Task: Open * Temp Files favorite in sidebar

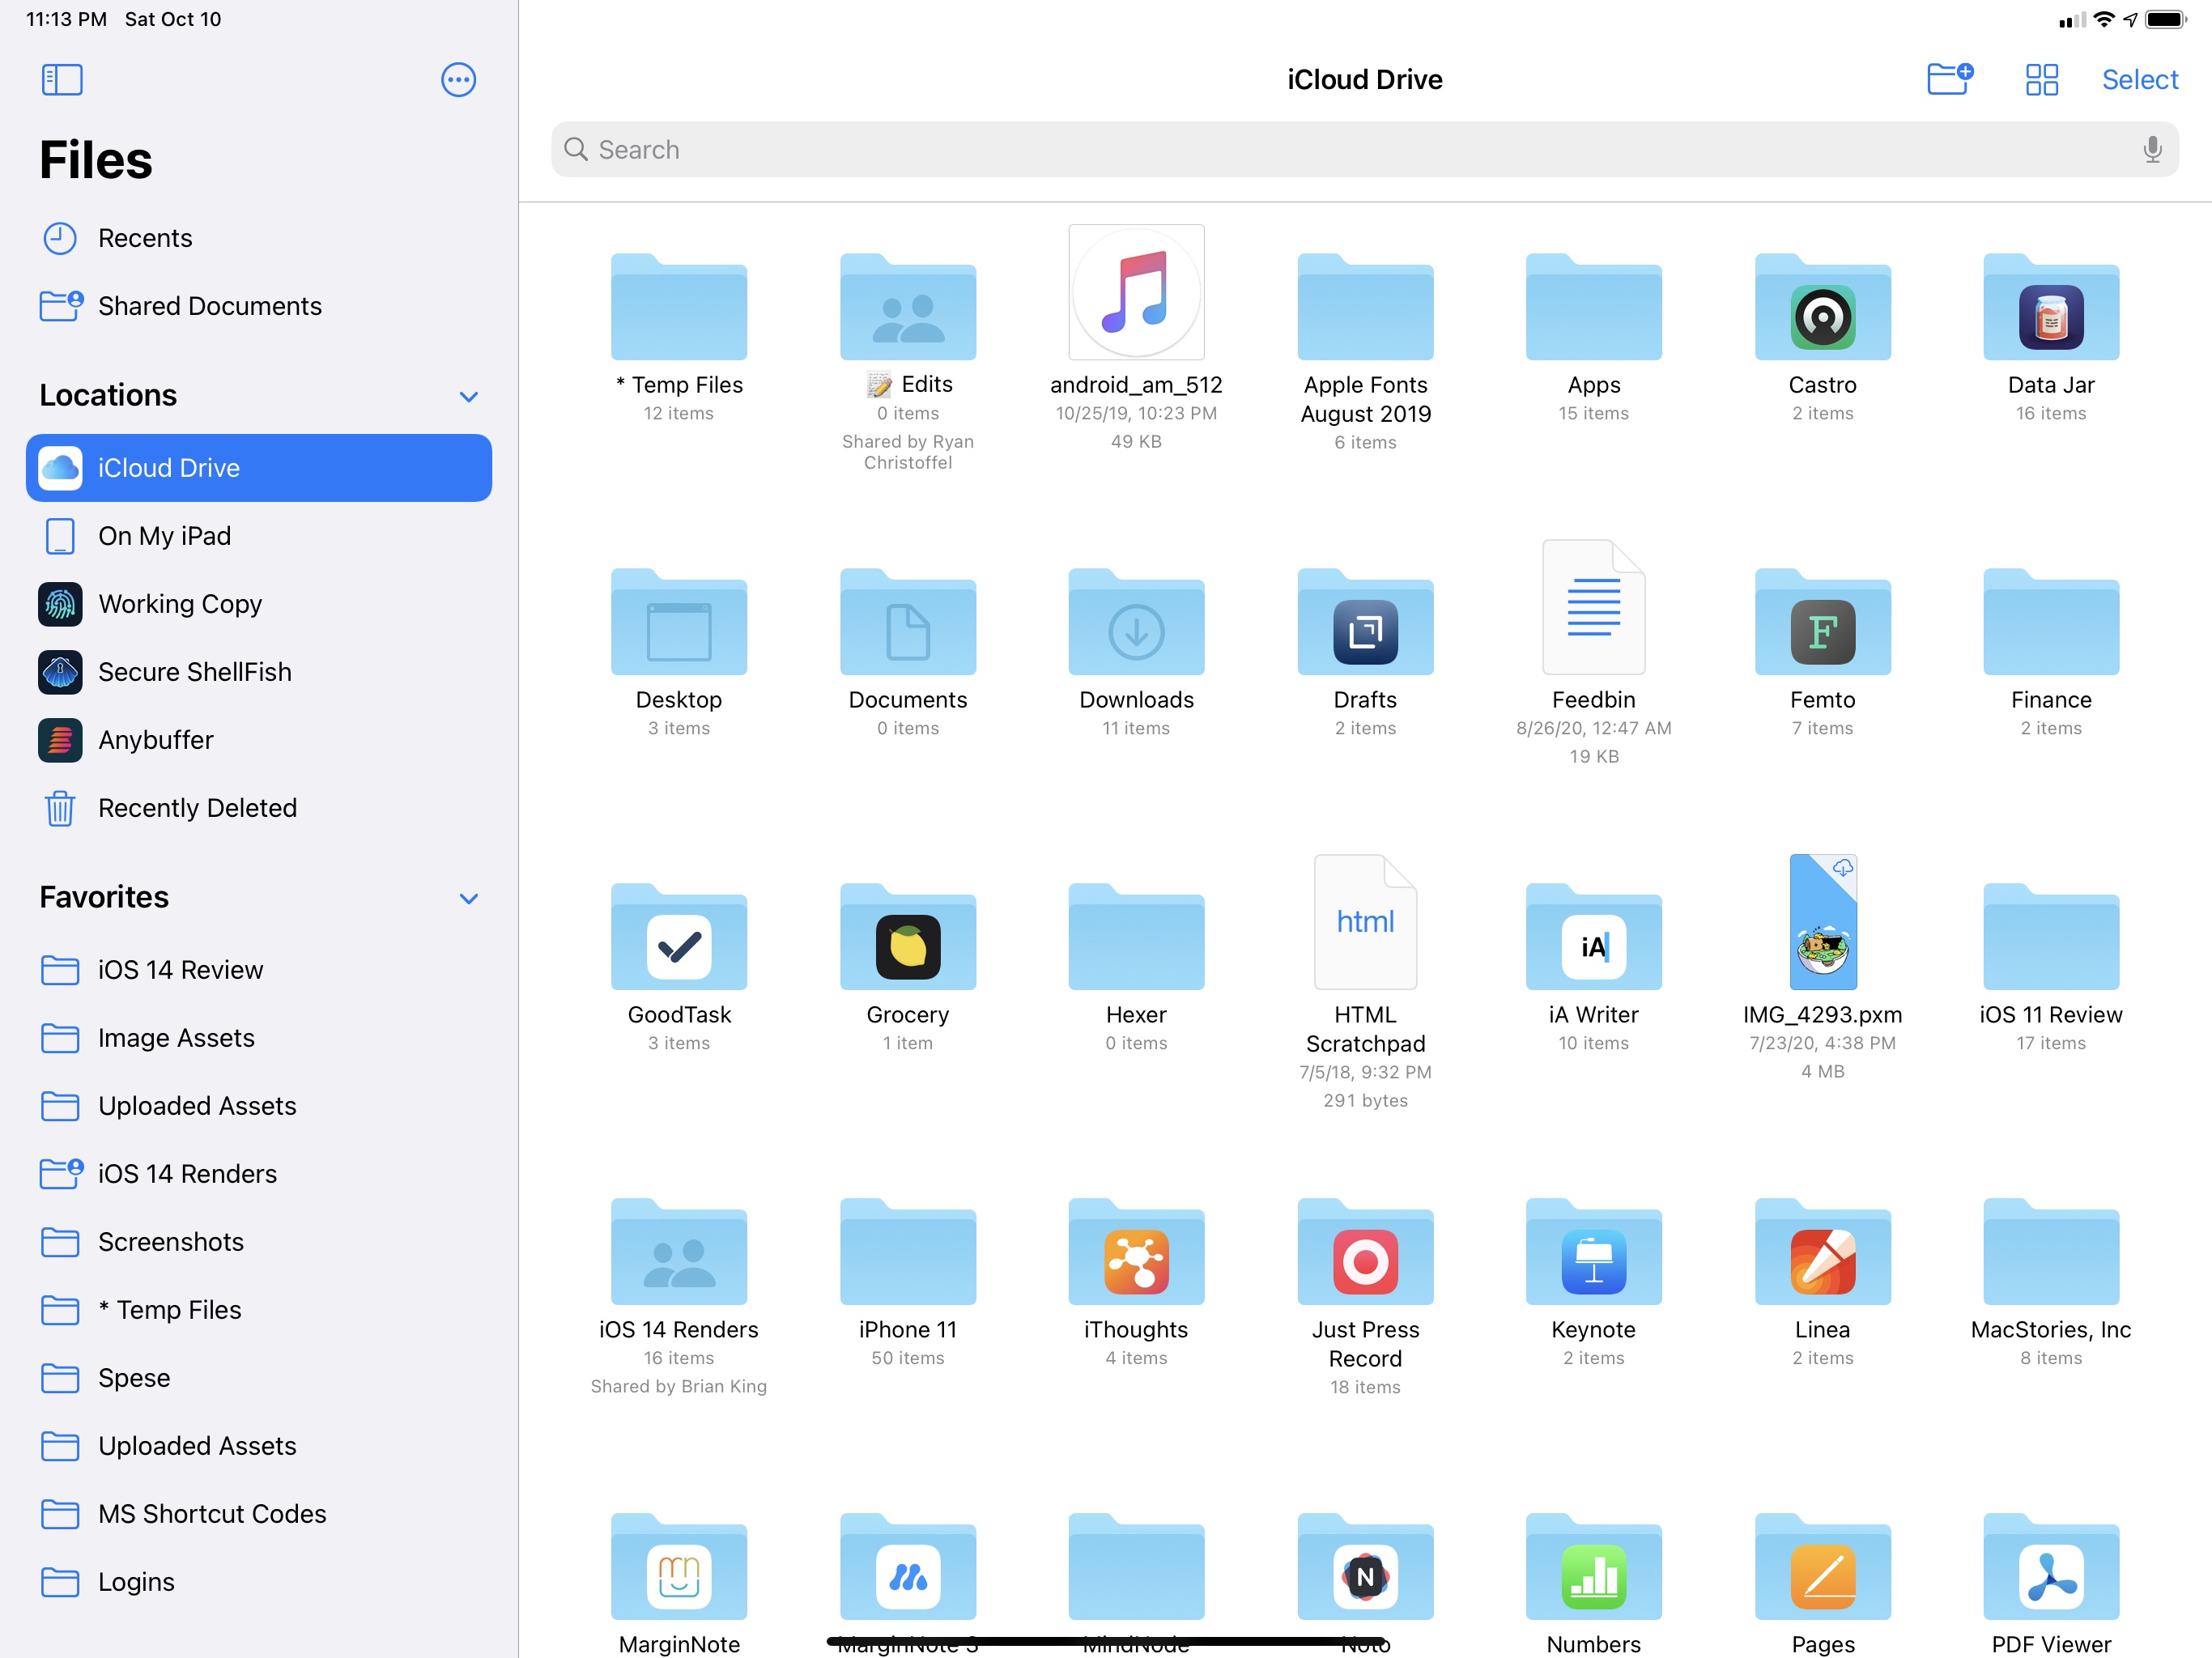Action: [259, 1310]
